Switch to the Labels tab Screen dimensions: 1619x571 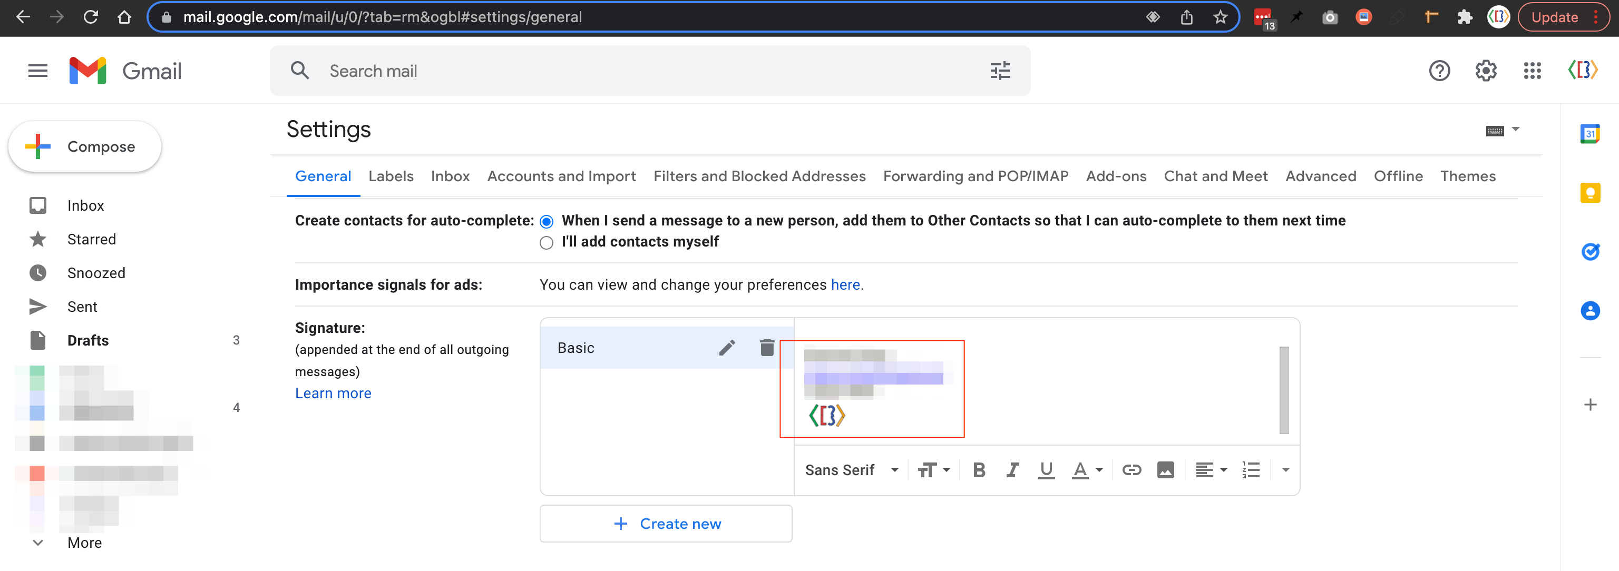tap(391, 176)
